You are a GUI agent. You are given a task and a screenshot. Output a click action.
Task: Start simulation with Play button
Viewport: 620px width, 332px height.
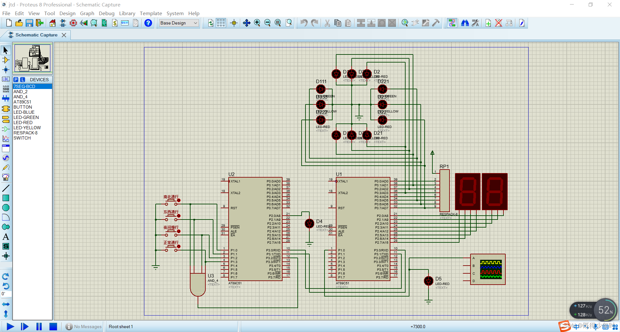[x=10, y=327]
